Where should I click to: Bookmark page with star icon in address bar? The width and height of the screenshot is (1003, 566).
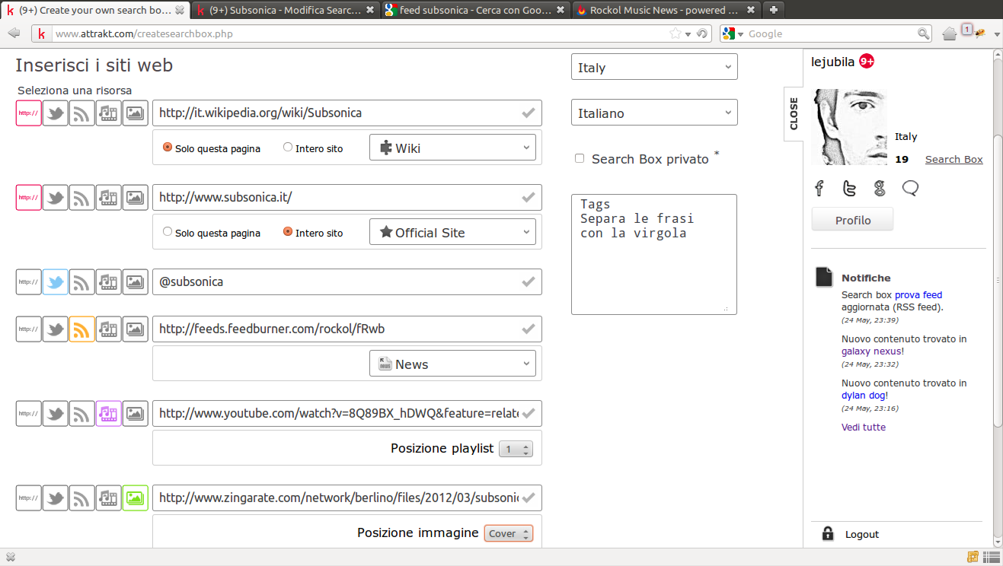point(675,33)
